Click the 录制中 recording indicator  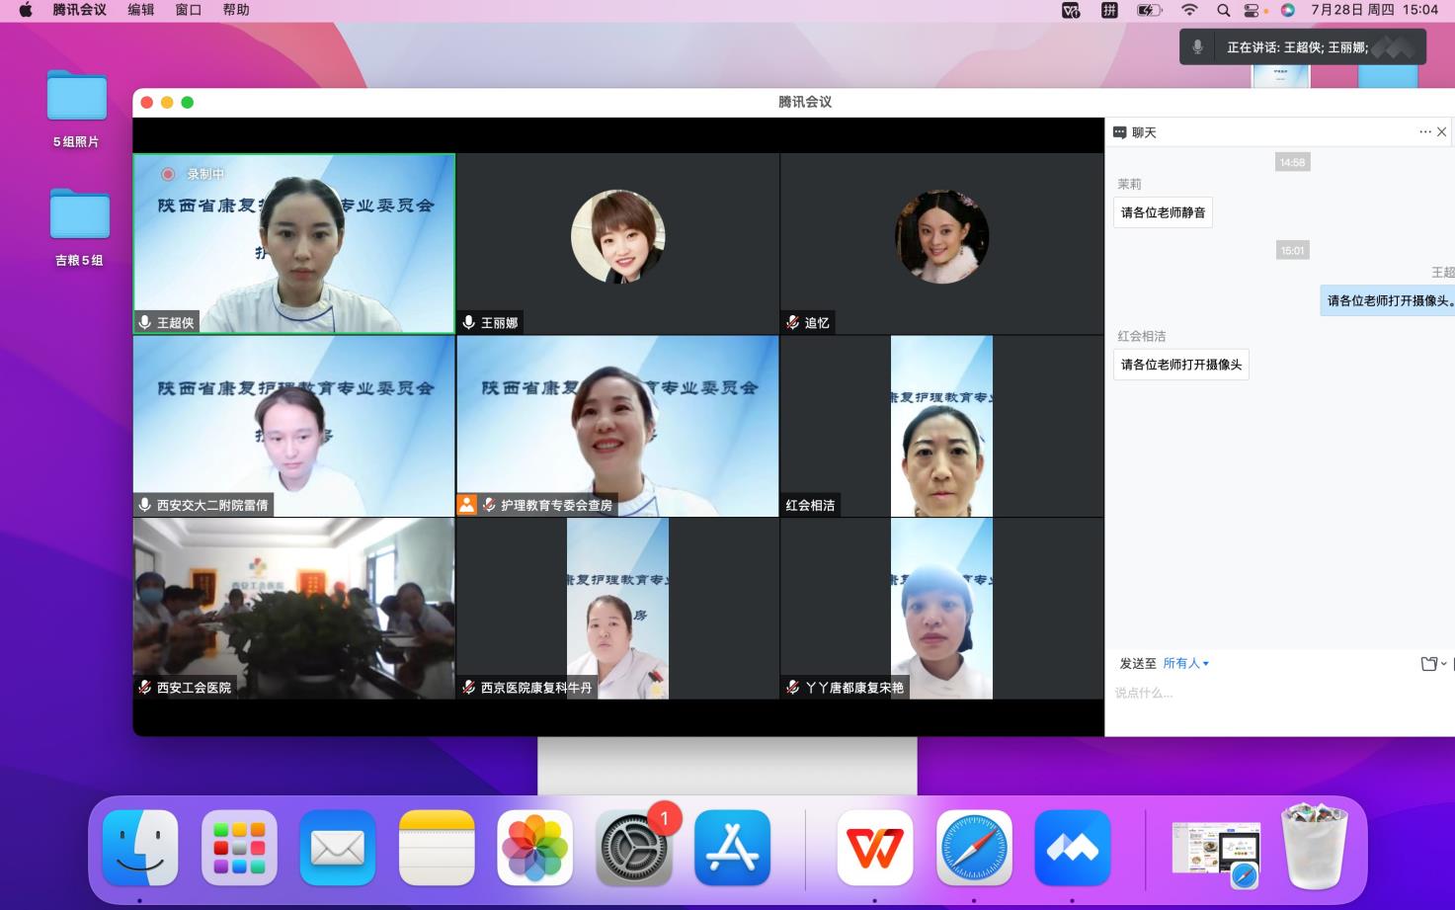click(x=195, y=174)
